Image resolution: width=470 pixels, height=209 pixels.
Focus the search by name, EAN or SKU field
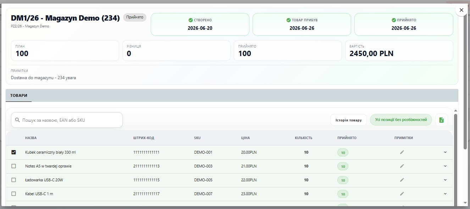[67, 120]
